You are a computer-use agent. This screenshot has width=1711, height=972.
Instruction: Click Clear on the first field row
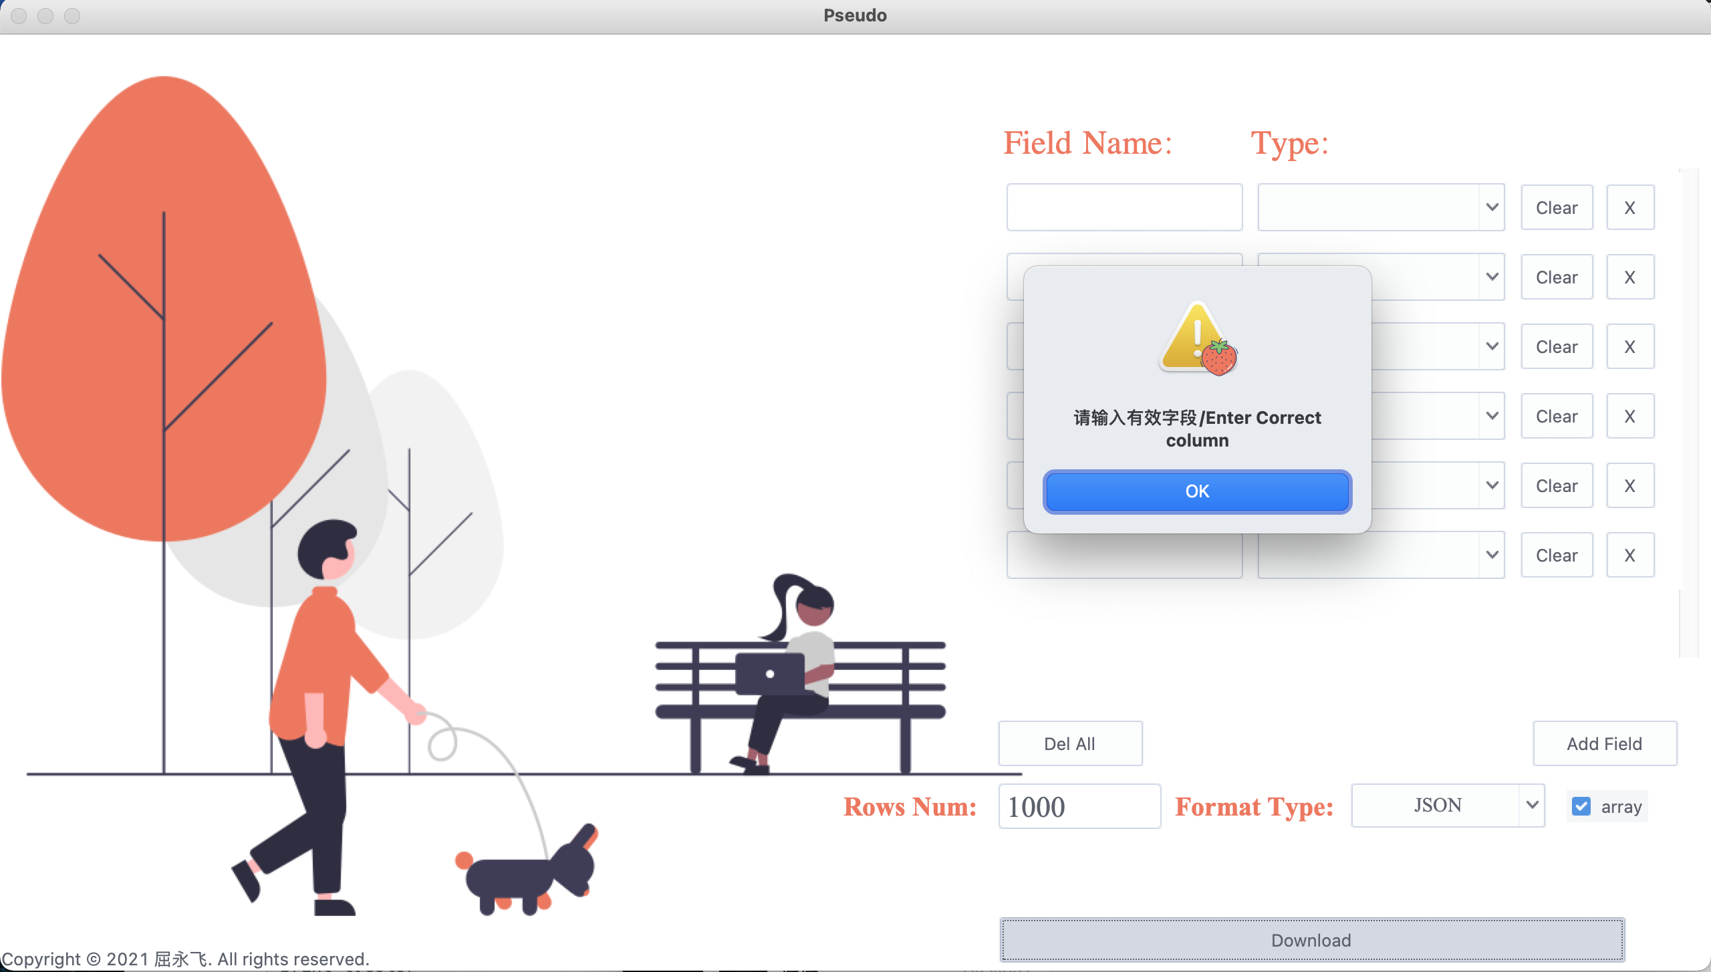point(1556,208)
